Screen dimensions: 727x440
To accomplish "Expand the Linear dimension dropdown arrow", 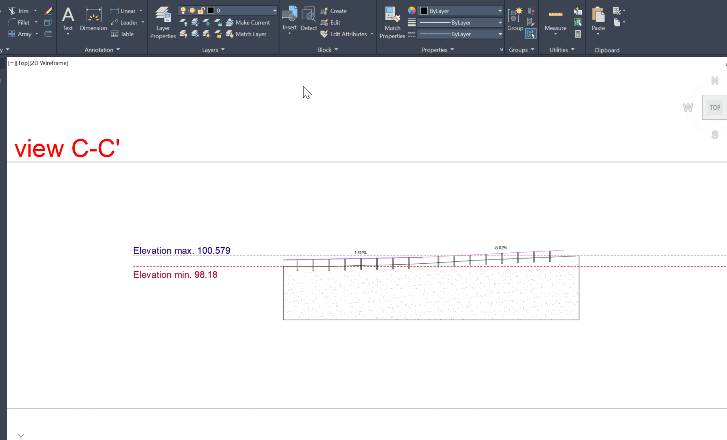I will click(x=141, y=11).
